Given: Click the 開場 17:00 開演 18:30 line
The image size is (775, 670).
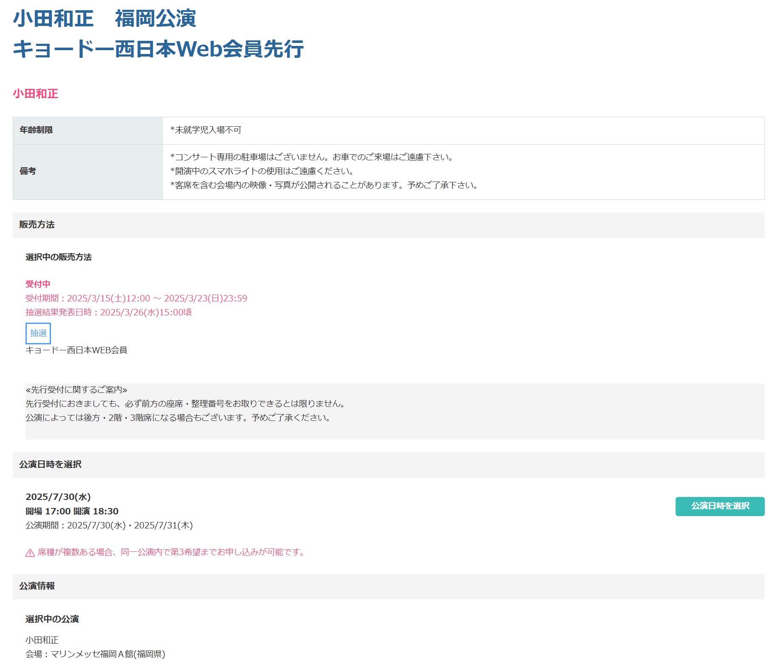Looking at the screenshot, I should 72,511.
